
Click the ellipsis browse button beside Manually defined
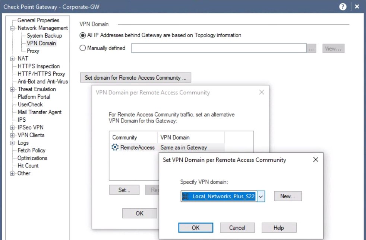312,48
